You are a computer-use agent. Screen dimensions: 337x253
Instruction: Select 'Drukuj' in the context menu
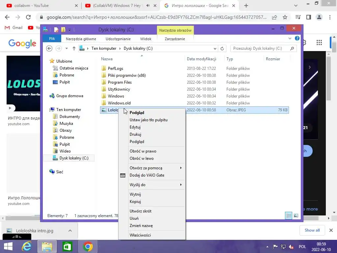135,134
